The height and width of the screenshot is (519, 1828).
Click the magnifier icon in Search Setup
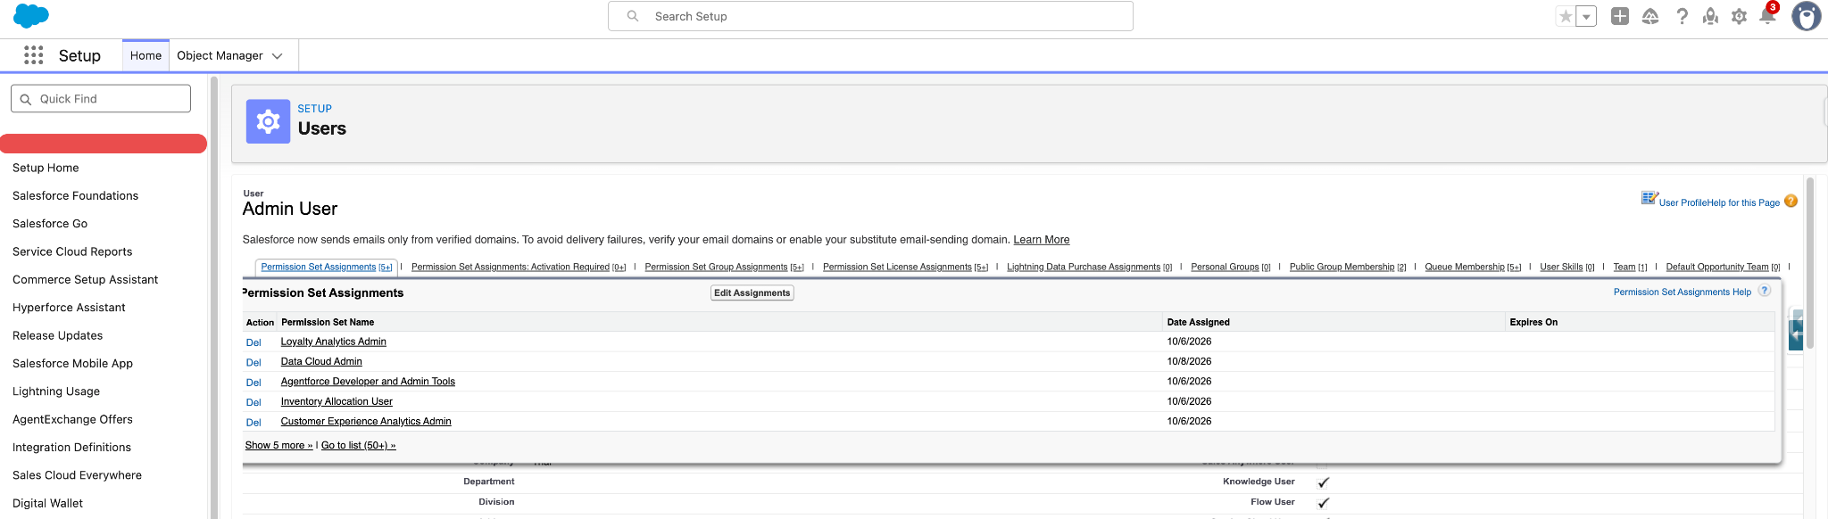pos(633,16)
